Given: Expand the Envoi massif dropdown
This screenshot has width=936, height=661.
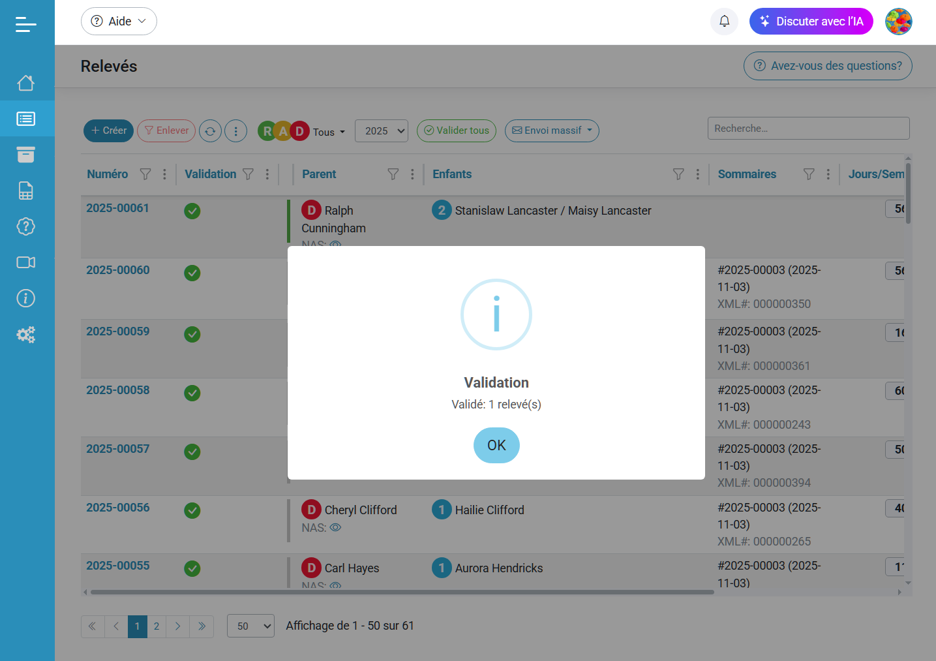Looking at the screenshot, I should [552, 131].
